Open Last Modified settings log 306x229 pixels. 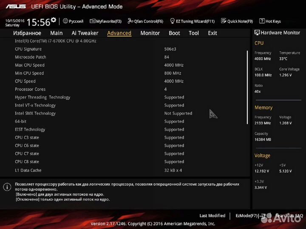tap(212, 215)
